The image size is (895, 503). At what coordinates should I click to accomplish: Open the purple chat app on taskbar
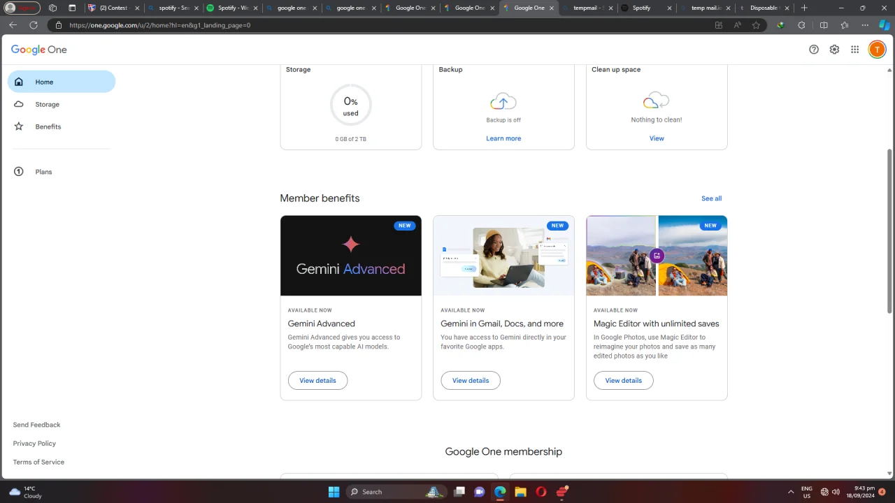[480, 492]
